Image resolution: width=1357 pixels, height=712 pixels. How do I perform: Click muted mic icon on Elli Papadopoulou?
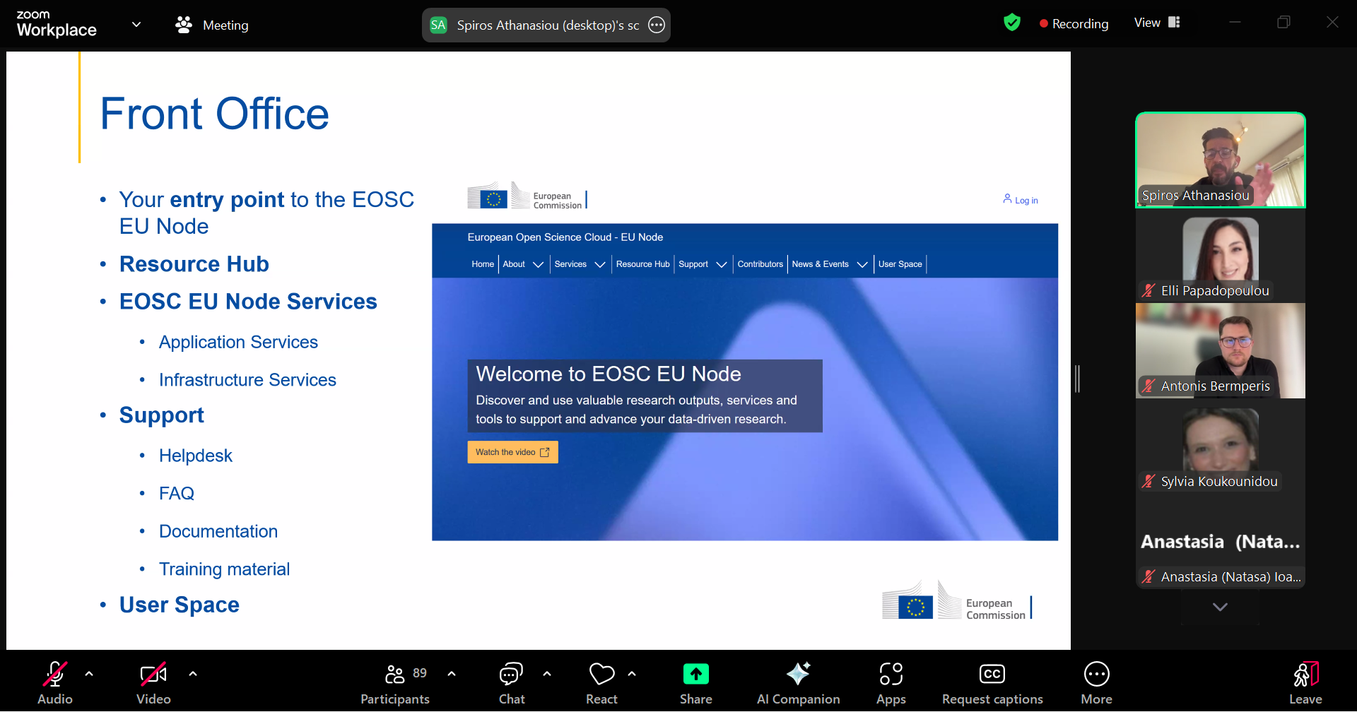pos(1149,290)
